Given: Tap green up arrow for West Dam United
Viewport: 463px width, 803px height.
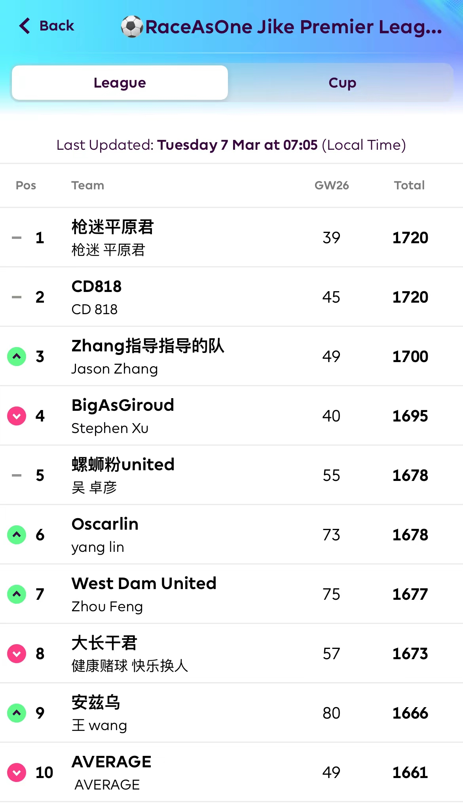Looking at the screenshot, I should 17,594.
